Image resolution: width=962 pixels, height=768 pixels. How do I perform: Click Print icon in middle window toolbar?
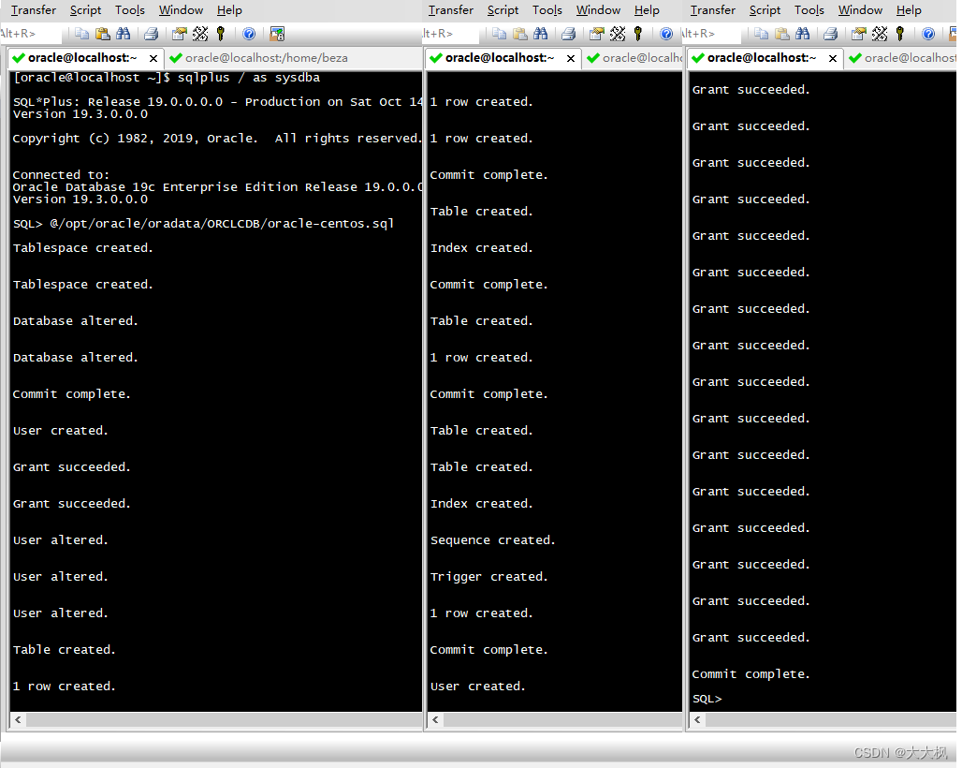569,34
